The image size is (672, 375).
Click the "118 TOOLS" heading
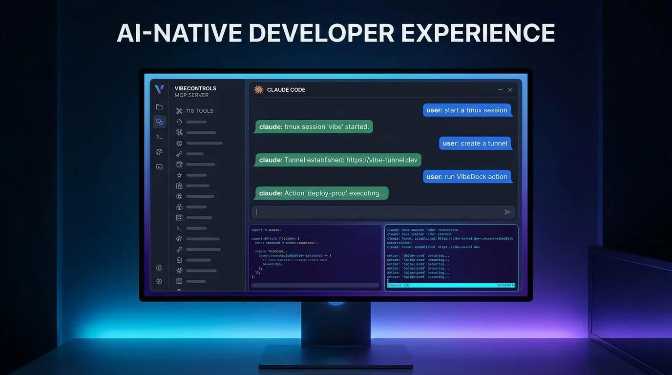point(199,111)
